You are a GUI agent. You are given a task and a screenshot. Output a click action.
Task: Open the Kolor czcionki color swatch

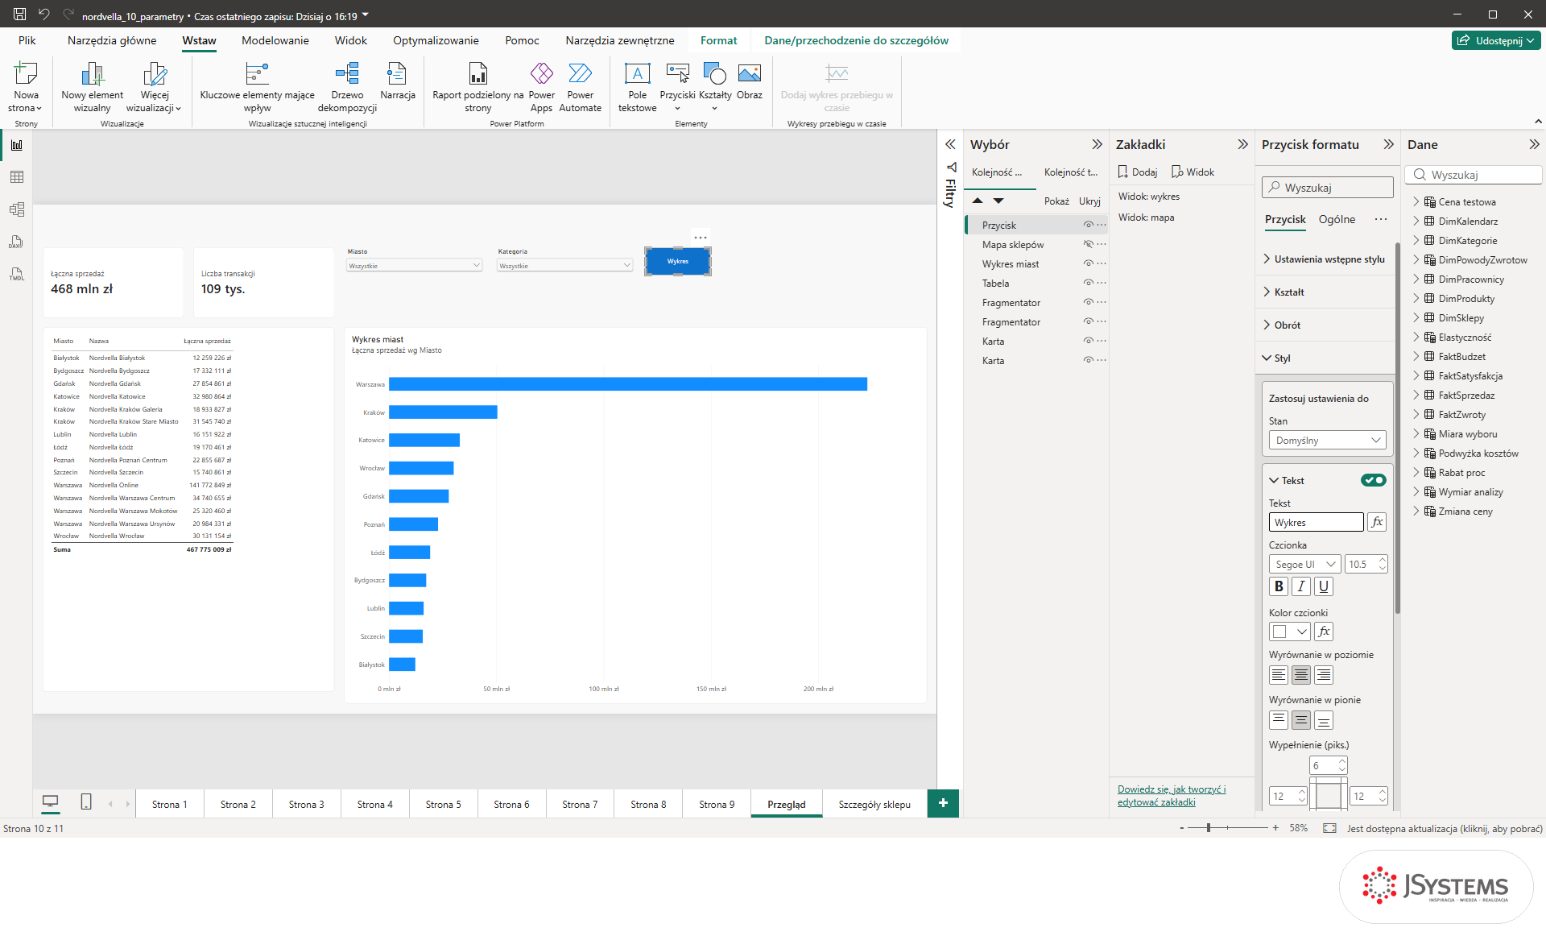point(1289,632)
